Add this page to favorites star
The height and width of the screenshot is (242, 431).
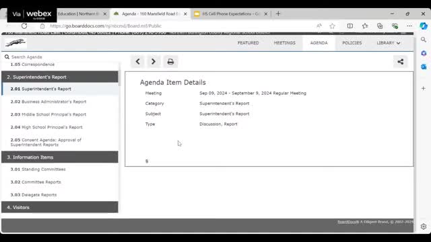pos(332,26)
